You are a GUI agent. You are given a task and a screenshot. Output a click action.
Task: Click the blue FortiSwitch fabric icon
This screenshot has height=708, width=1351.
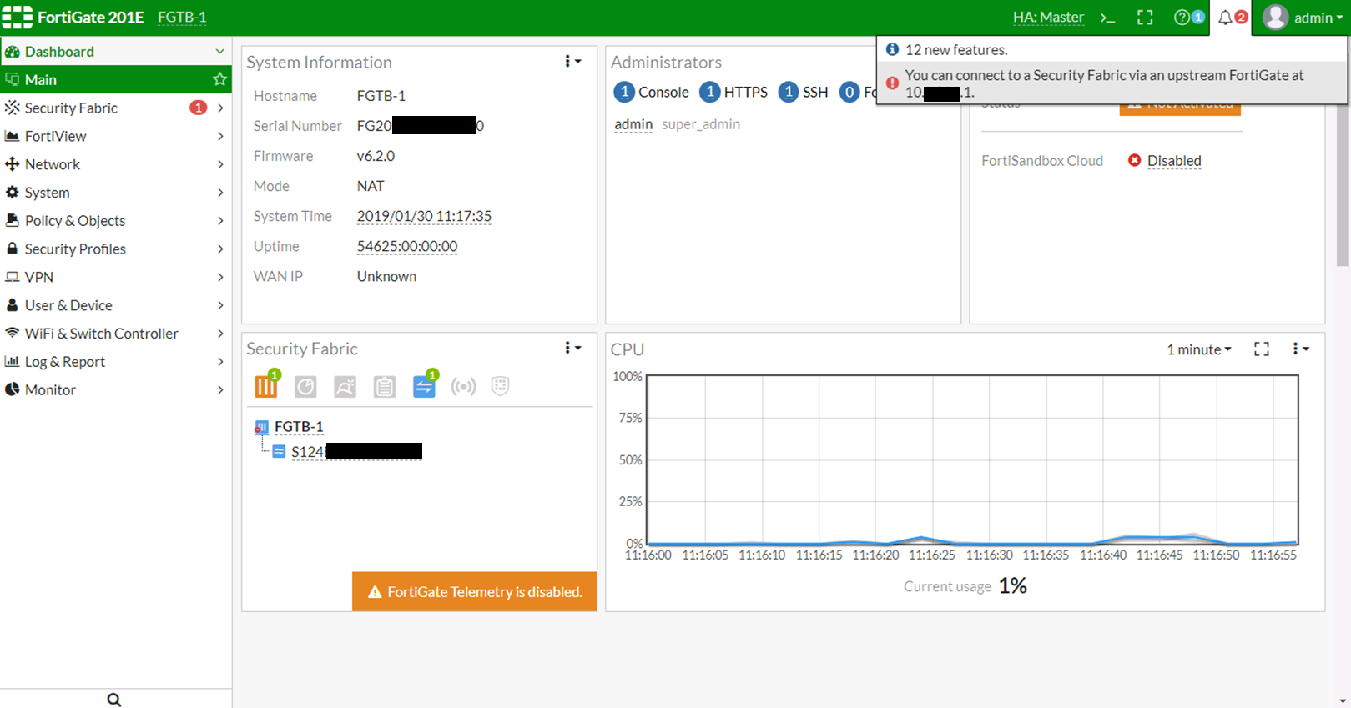tap(424, 386)
